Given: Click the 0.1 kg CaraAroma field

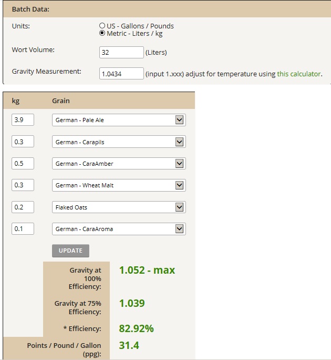Looking at the screenshot, I should 23,229.
